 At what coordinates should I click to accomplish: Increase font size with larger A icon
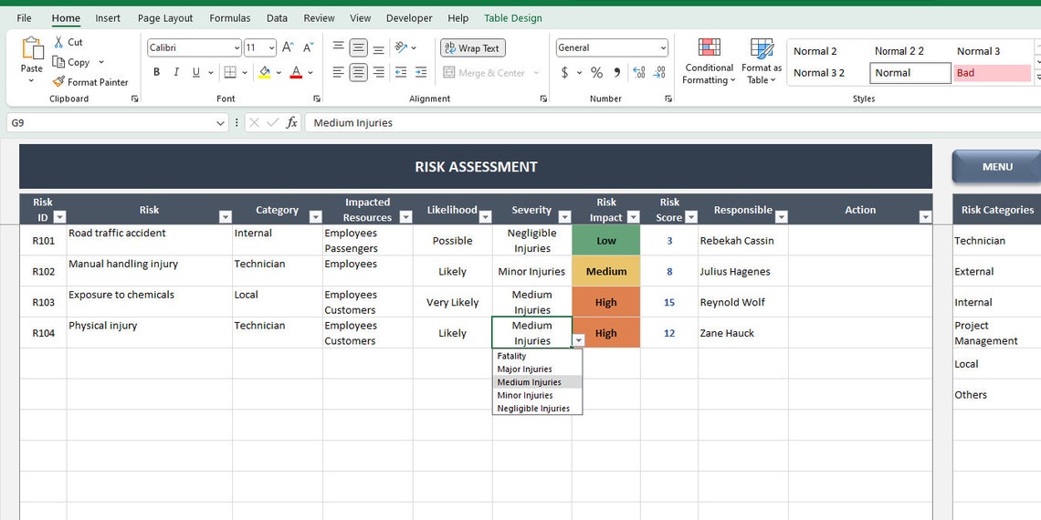288,47
